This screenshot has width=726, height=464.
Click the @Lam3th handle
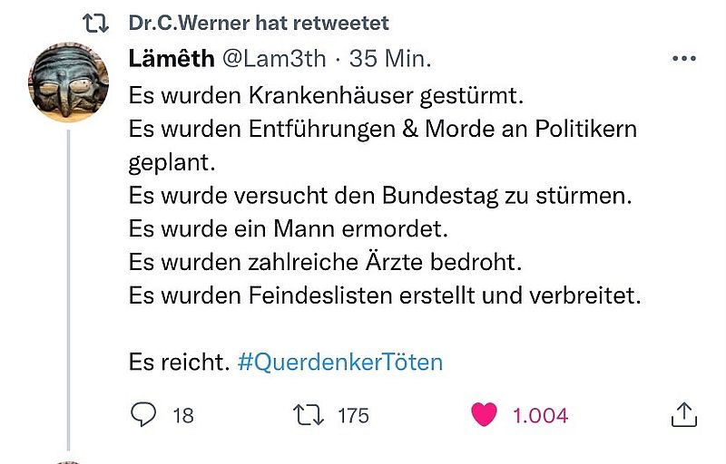273,59
